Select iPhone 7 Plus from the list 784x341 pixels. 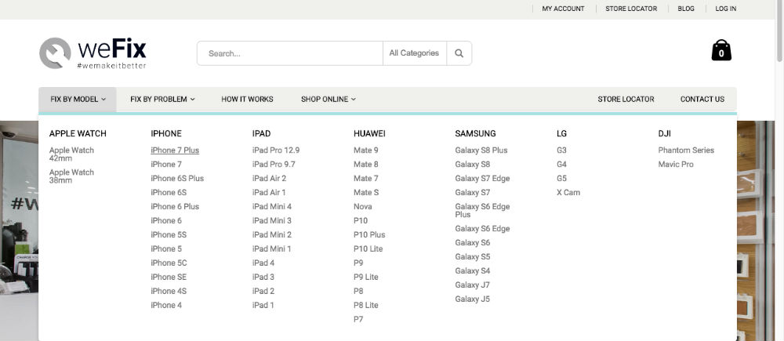click(175, 151)
